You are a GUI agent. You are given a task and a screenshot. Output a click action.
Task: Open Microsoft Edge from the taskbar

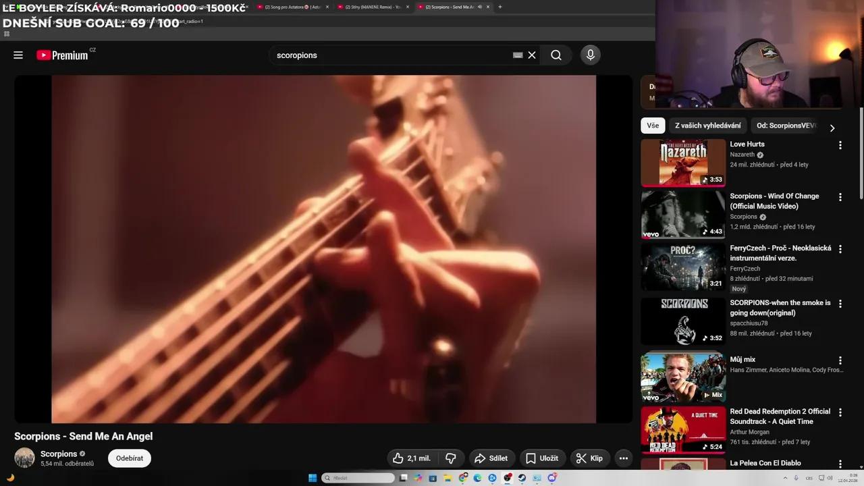pos(477,478)
